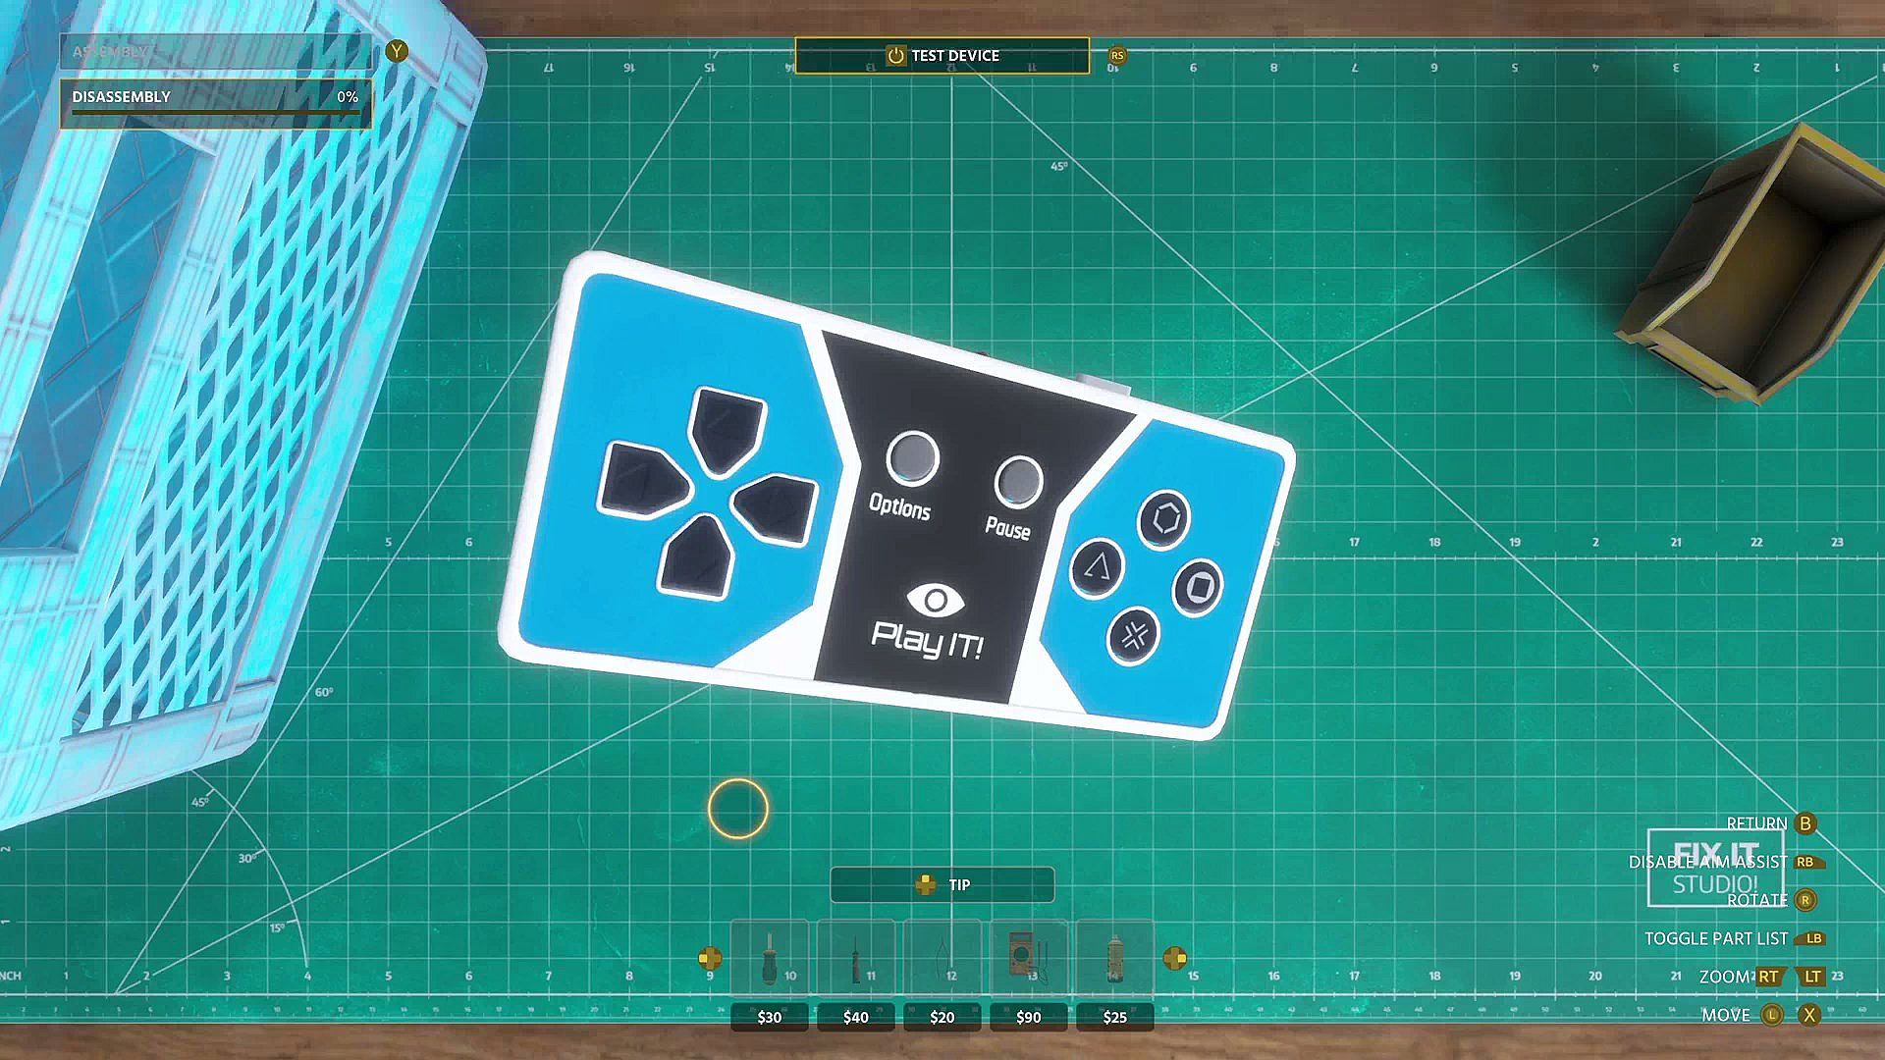Buy the $90 multimeter price tag
The height and width of the screenshot is (1060, 1885).
1028,1017
